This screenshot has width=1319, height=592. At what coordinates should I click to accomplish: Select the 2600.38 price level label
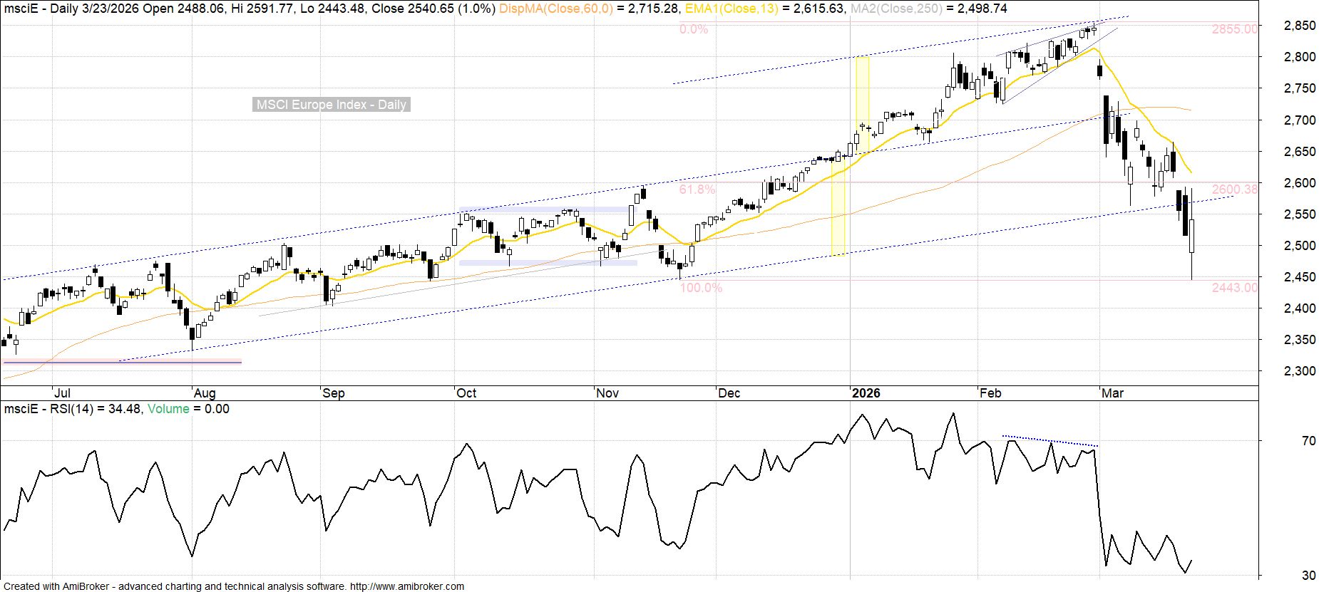point(1234,189)
